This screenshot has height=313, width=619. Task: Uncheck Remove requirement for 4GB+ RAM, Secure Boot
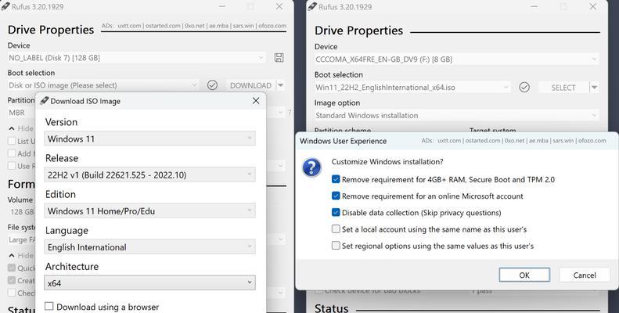(336, 179)
